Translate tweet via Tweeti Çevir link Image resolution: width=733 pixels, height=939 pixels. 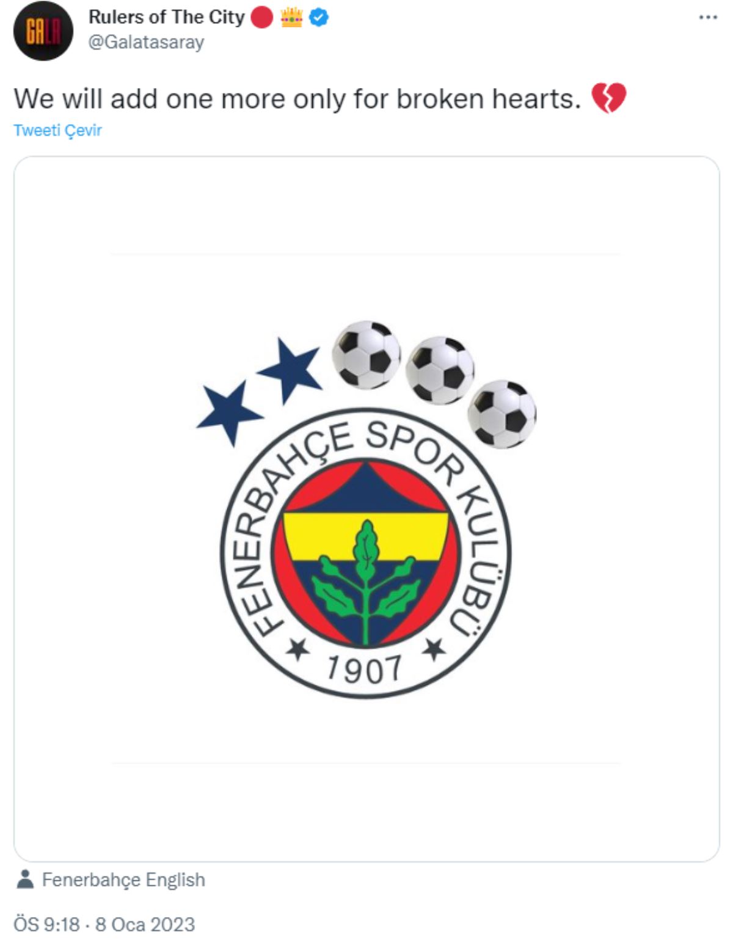pyautogui.click(x=57, y=130)
